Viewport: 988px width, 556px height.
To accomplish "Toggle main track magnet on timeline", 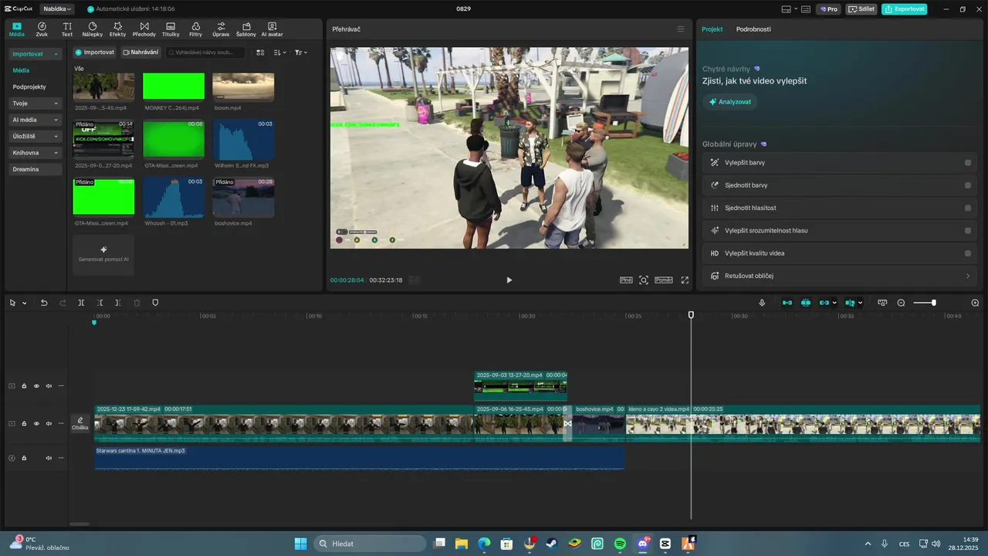I will (787, 303).
